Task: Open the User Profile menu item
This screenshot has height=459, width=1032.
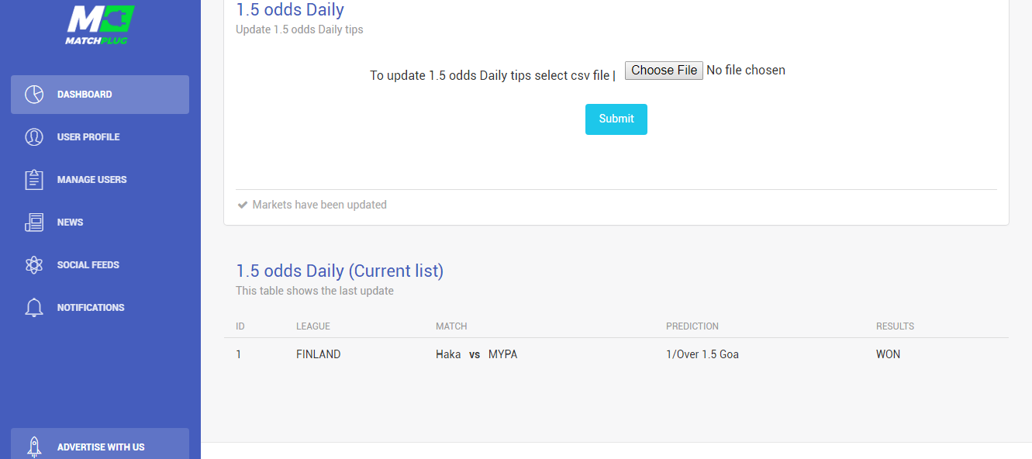Action: pos(100,137)
